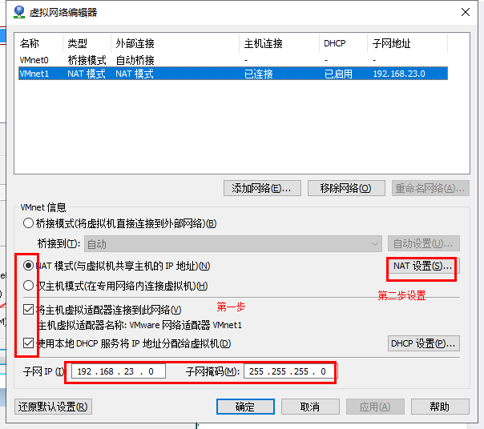Click the 重命名网络(A)... button

[430, 188]
